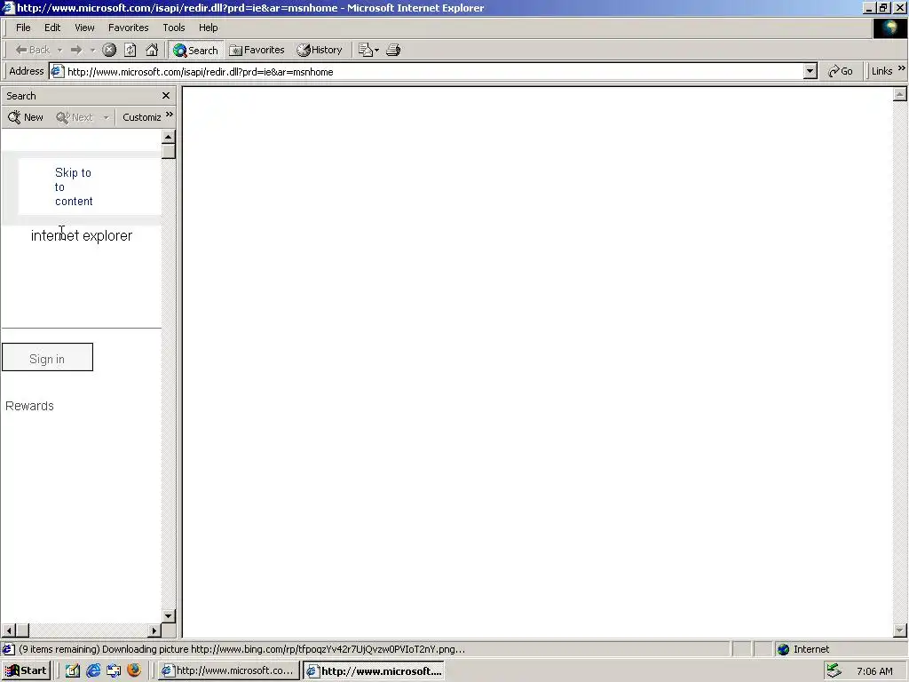Open the Rewards link
Viewport: 909px width, 682px height.
[x=29, y=406]
